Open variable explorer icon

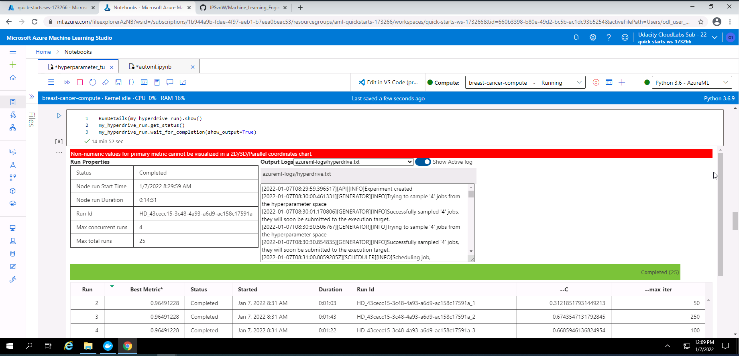144,82
